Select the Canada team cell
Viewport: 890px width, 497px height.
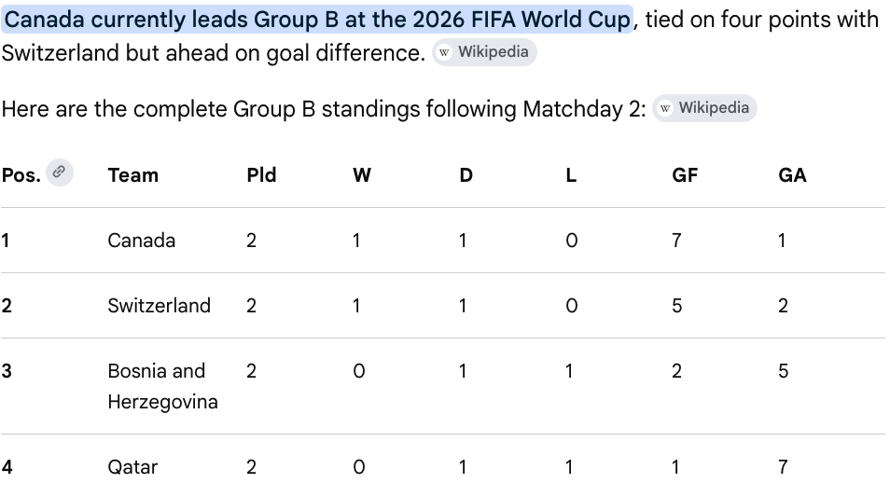141,241
